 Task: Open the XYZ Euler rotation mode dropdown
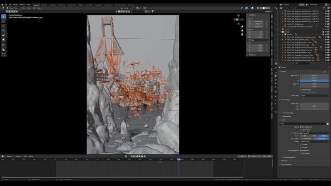(x=258, y=40)
